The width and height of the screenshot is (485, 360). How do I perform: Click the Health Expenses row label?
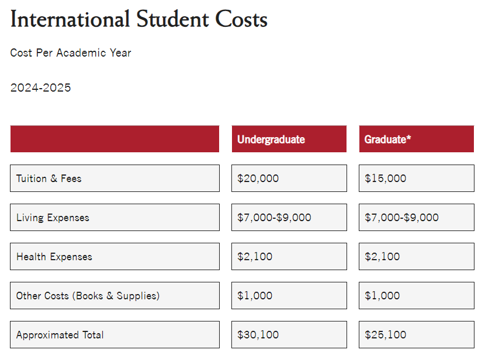click(x=54, y=257)
